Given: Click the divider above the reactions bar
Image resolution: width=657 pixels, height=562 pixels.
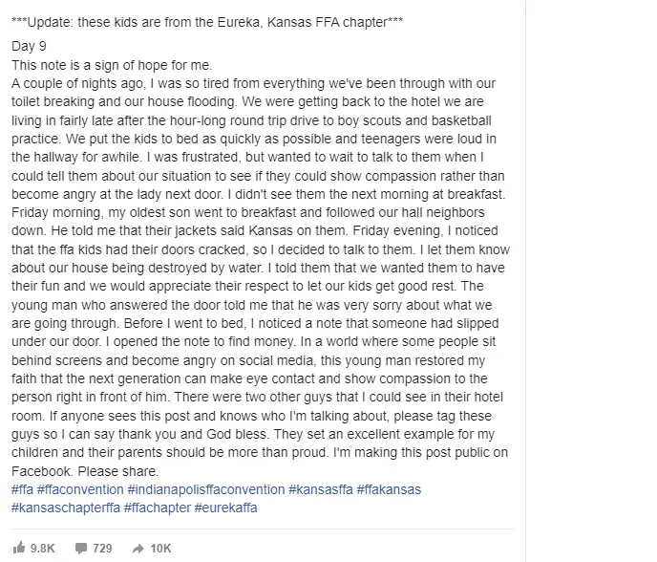Looking at the screenshot, I should [x=263, y=529].
